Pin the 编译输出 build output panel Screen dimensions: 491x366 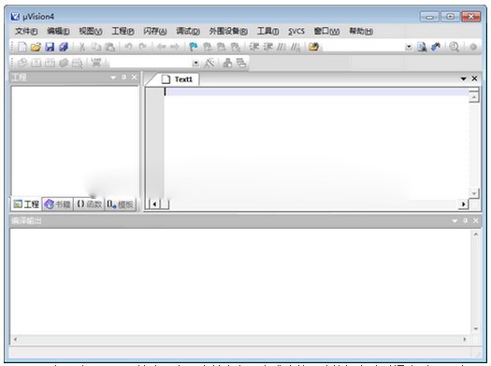coord(466,220)
